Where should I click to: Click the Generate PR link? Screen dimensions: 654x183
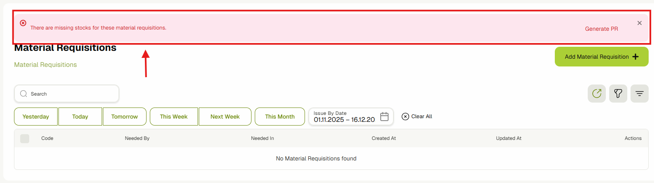coord(601,29)
